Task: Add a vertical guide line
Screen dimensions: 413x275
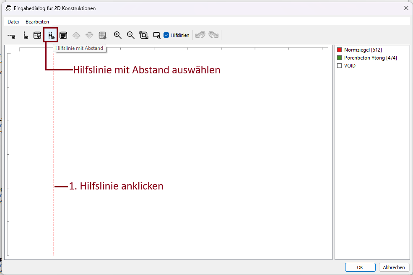Action: (x=25, y=35)
